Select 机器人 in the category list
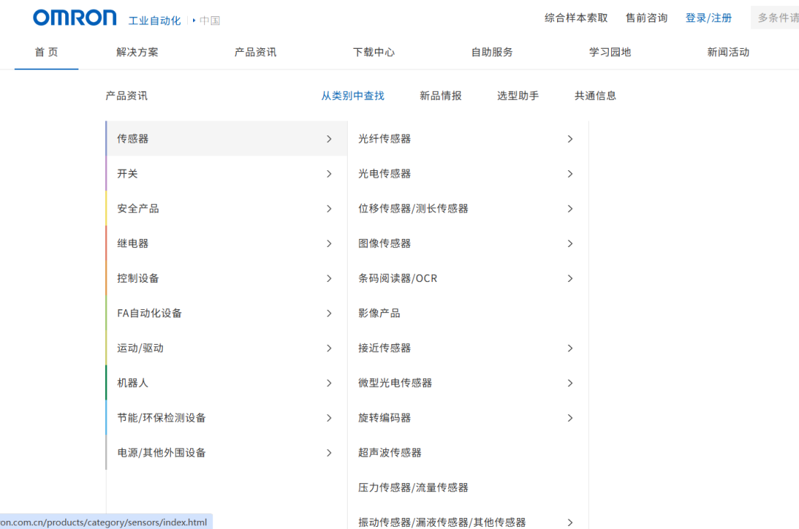Viewport: 799px width, 529px height. point(133,383)
